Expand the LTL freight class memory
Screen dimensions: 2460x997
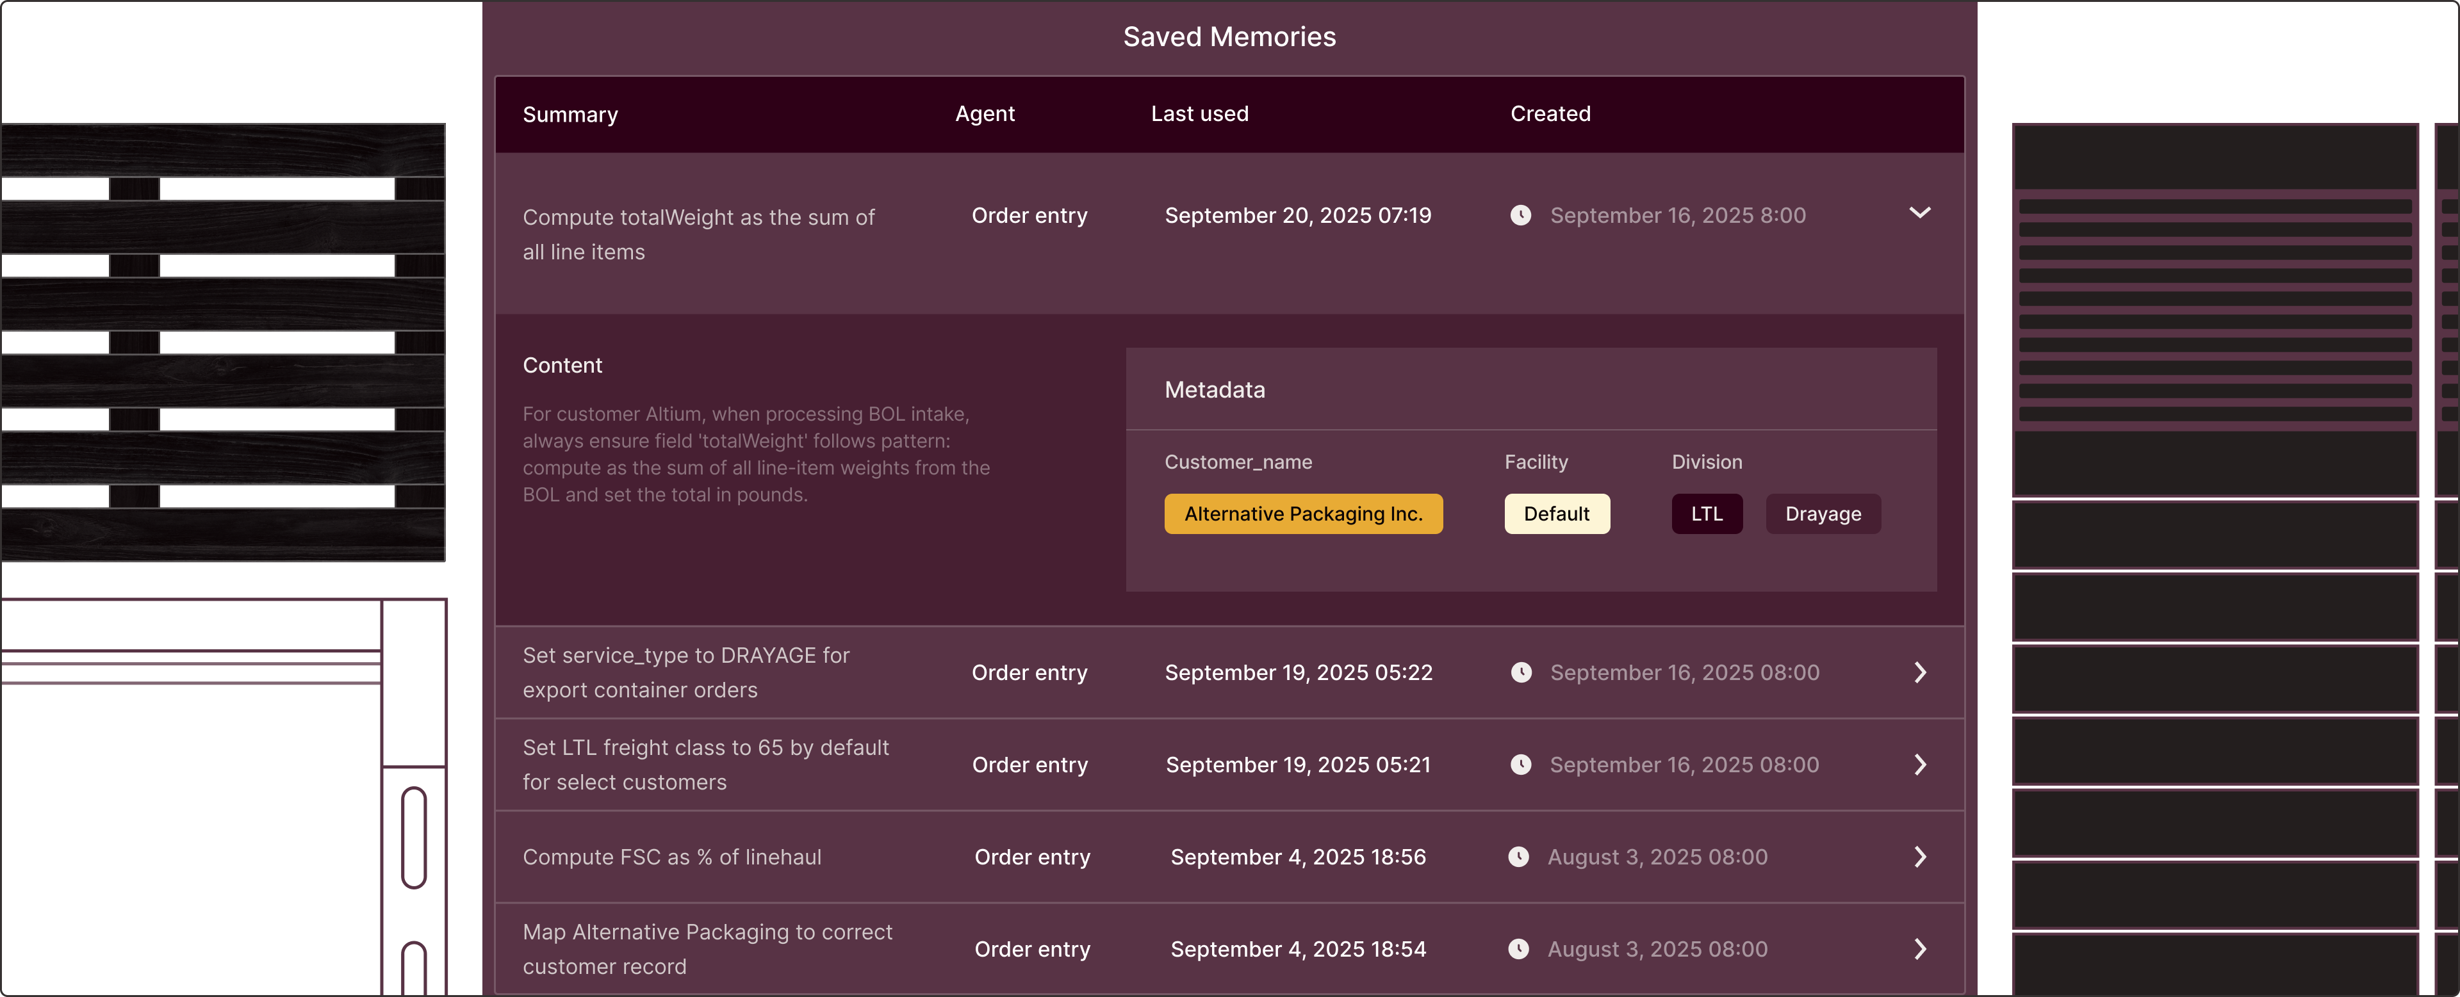1919,765
